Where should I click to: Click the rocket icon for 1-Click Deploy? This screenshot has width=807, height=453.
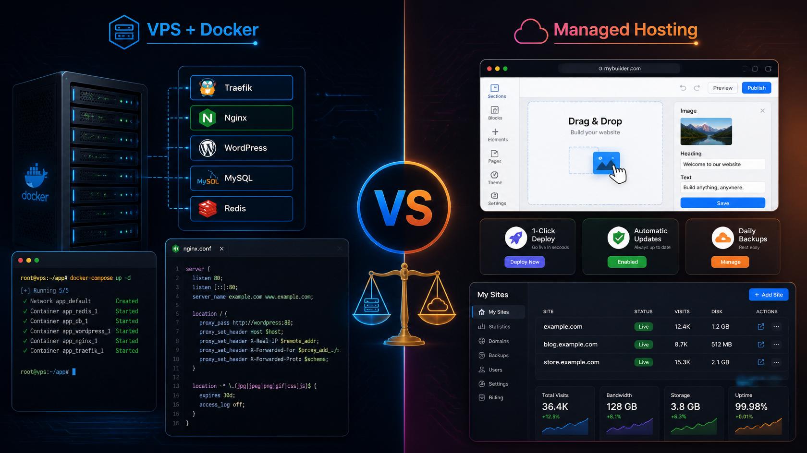click(516, 238)
